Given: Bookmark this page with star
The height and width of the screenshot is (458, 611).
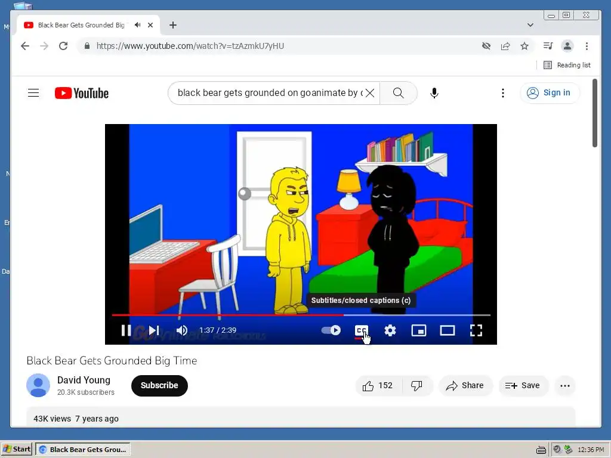Looking at the screenshot, I should (524, 46).
